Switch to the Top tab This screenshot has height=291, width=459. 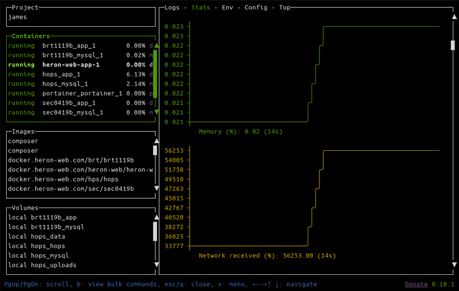(284, 7)
